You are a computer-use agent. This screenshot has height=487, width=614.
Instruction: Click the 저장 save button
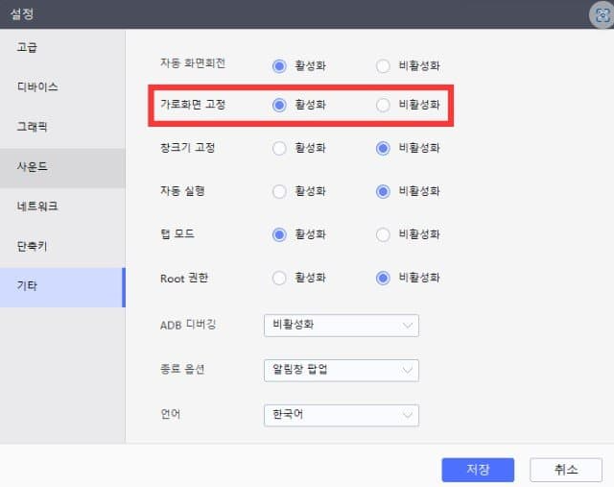[x=478, y=470]
